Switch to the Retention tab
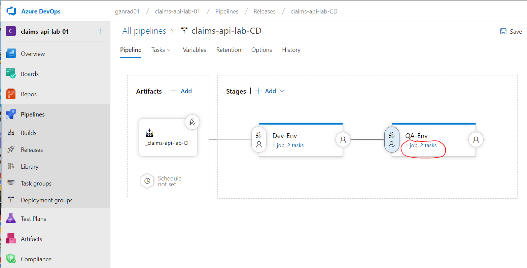The width and height of the screenshot is (527, 268). tap(229, 50)
